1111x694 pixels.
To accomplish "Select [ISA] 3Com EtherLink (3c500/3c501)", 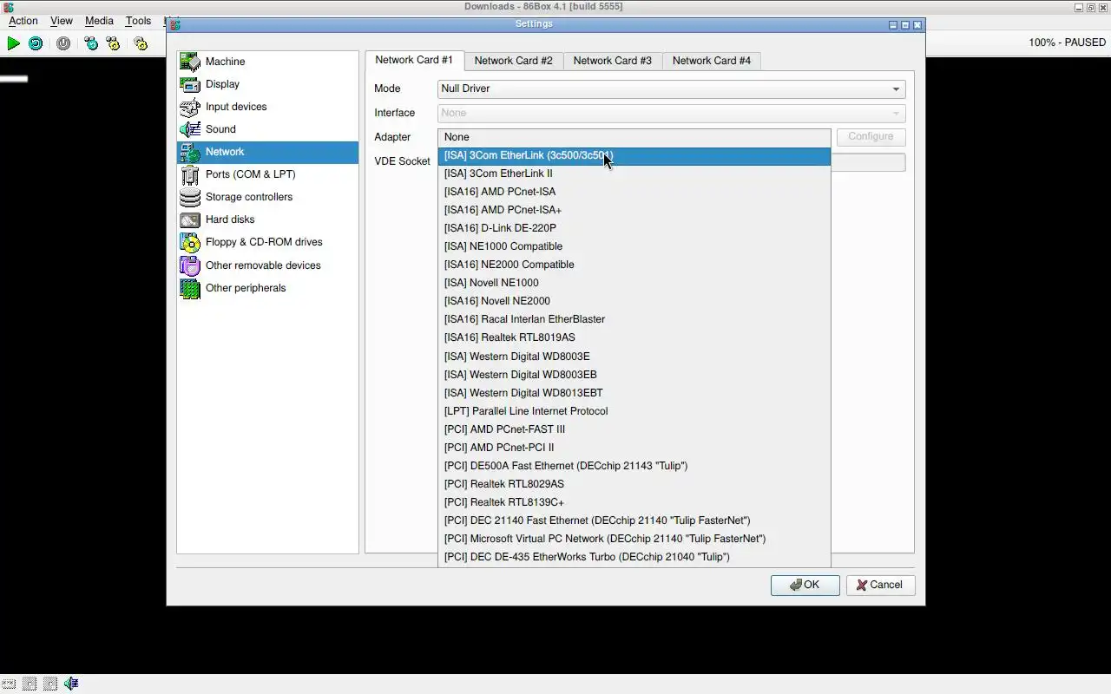I will 634,155.
